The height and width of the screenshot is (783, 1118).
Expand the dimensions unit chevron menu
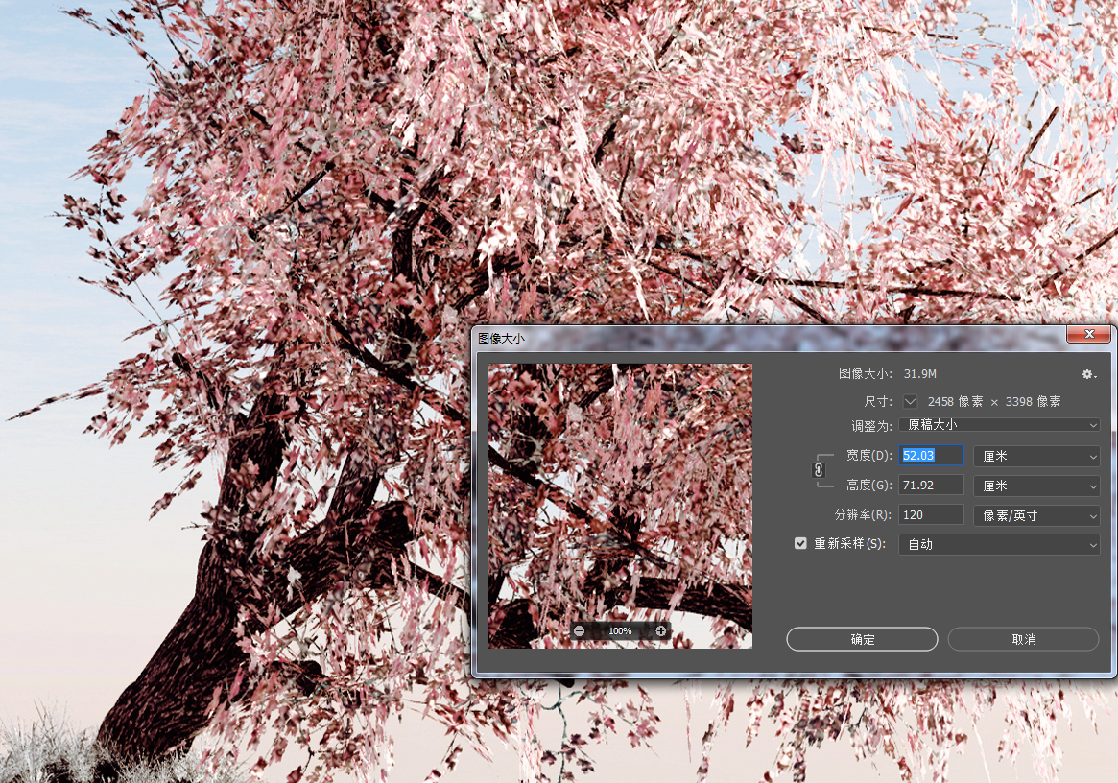911,401
